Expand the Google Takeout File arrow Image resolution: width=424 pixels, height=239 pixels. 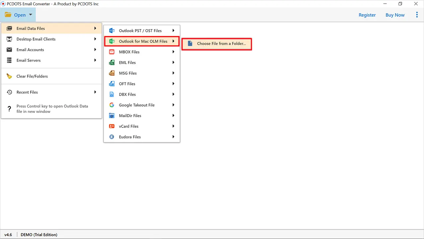(x=173, y=105)
